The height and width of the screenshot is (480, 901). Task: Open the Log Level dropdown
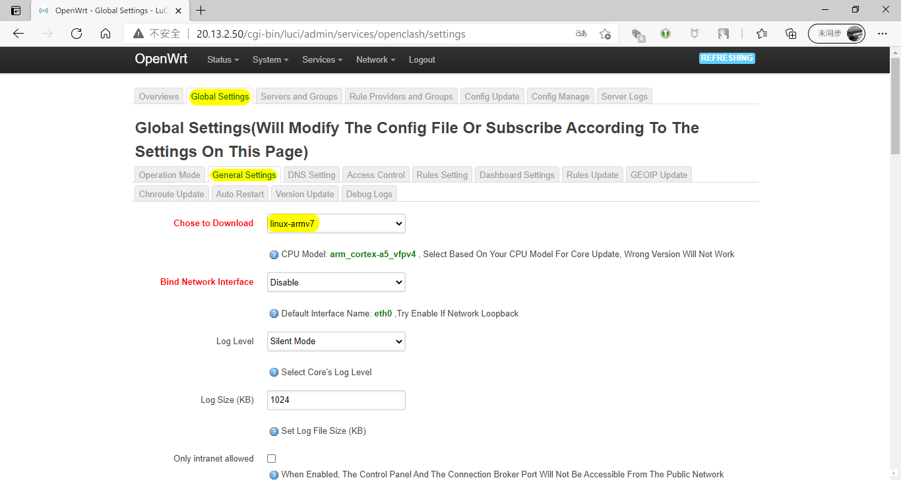coord(336,341)
